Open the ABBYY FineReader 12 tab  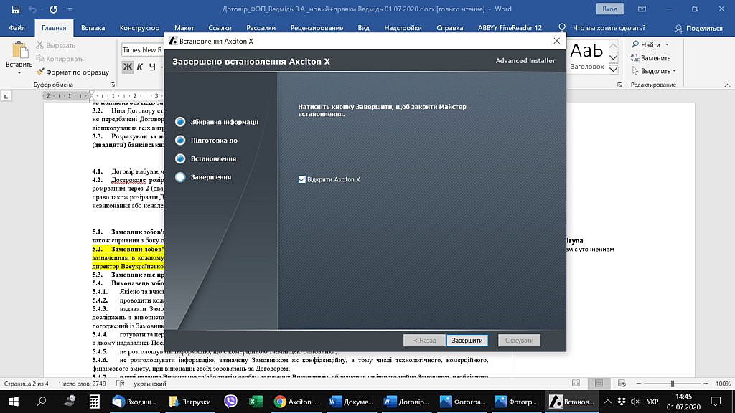[x=510, y=28]
